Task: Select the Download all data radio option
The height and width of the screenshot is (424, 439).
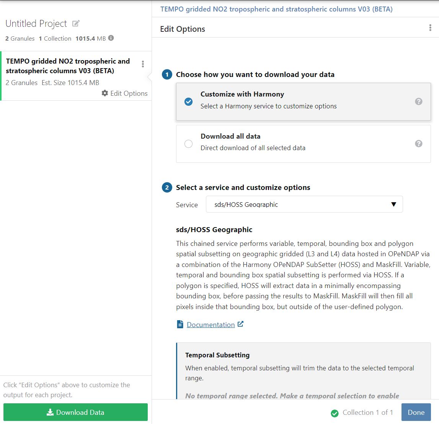Action: pyautogui.click(x=188, y=144)
